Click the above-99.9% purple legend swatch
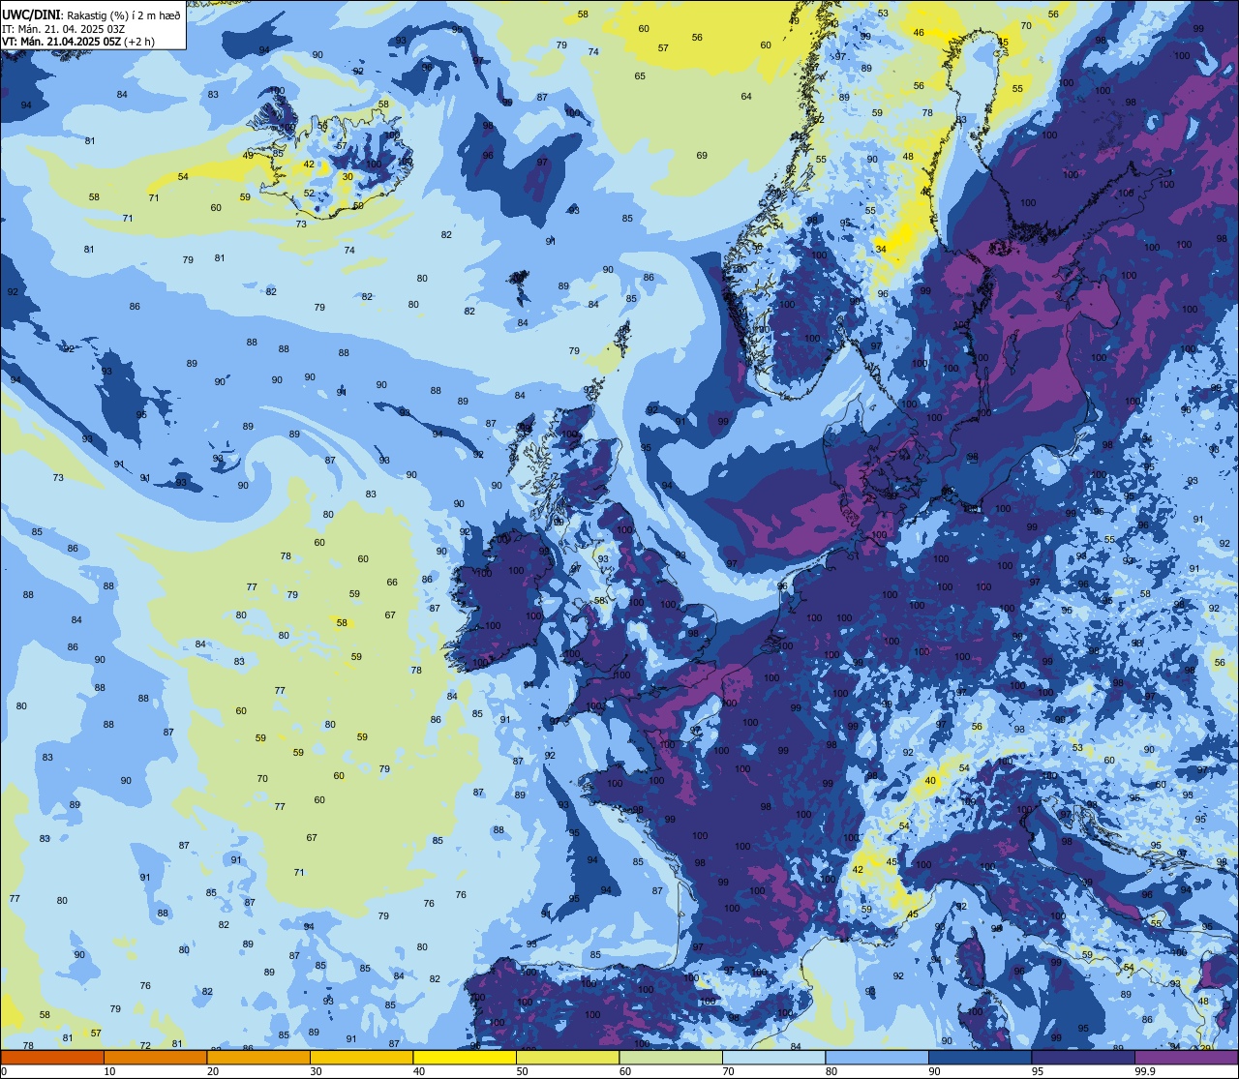 coord(1186,1057)
